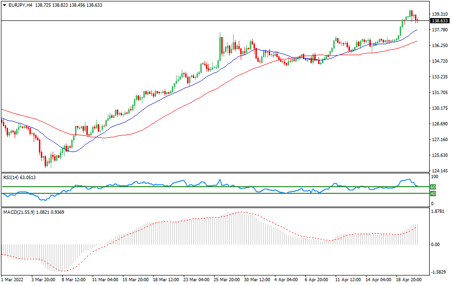Click the 139.310 price scale label
Viewport: 451px width, 285px height.
pos(439,14)
